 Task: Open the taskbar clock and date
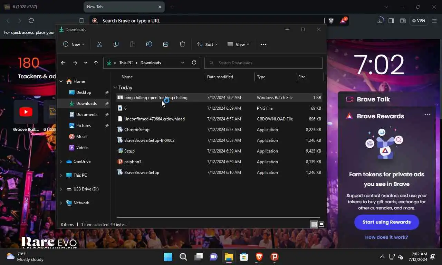tap(417, 257)
